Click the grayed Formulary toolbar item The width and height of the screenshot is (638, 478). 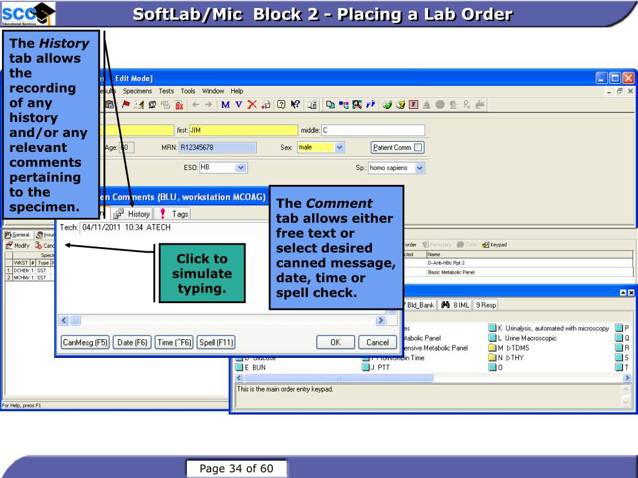click(x=437, y=245)
